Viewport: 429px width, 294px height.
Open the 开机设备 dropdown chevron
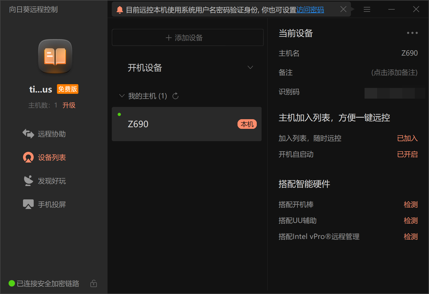250,67
